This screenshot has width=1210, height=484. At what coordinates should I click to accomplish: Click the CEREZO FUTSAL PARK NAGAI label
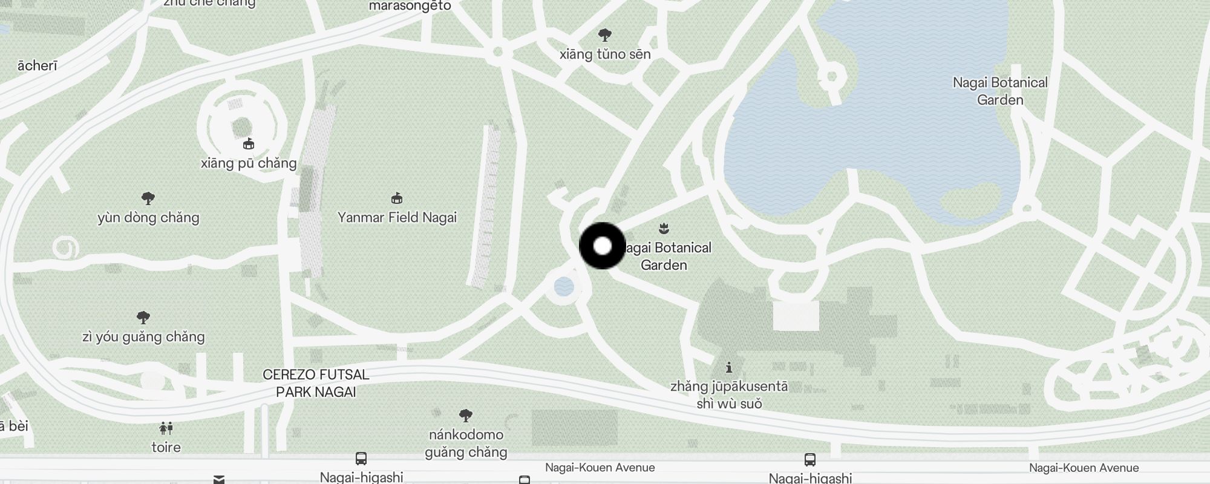click(316, 383)
